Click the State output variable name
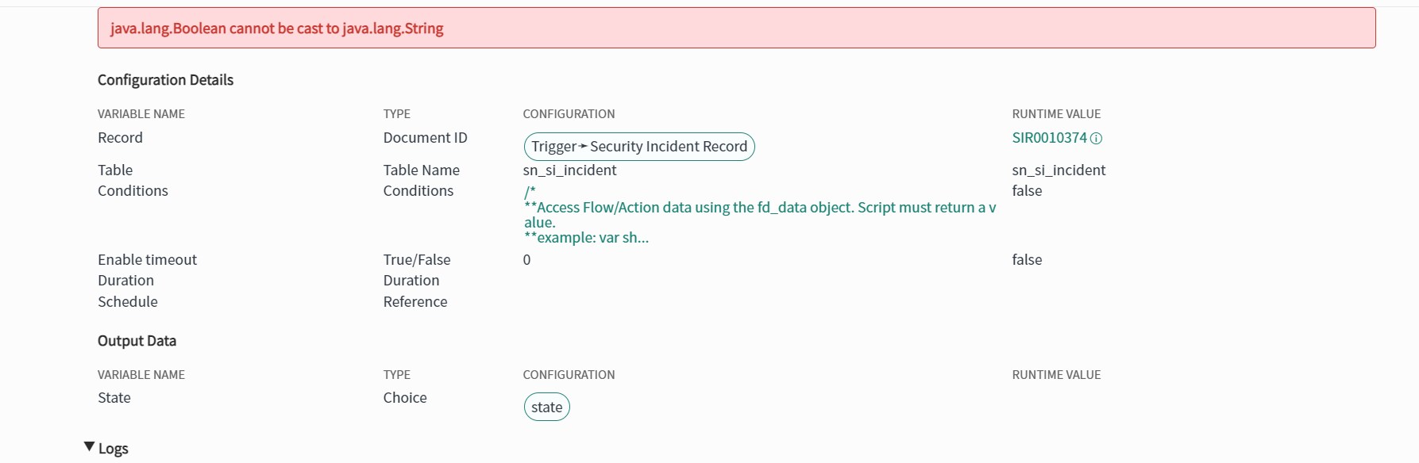The width and height of the screenshot is (1419, 463). tap(114, 398)
